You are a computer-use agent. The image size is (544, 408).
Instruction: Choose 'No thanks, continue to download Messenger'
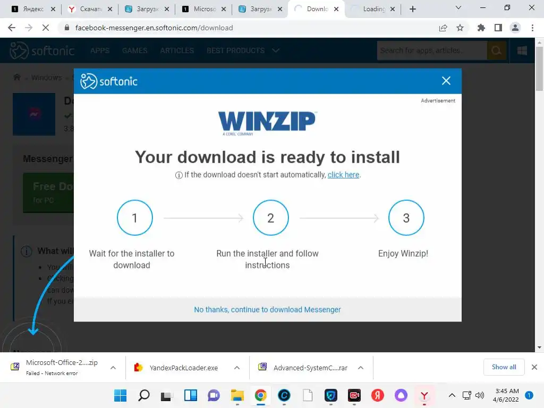coord(267,310)
